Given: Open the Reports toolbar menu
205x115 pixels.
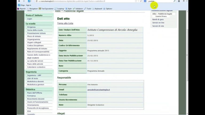Looking at the screenshot, I should click(22, 9).
